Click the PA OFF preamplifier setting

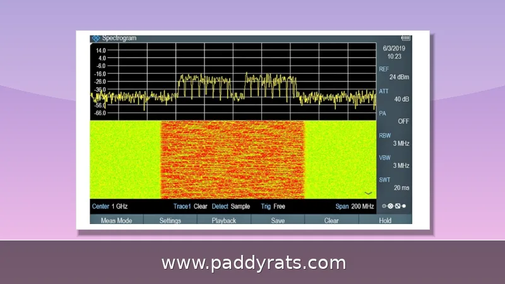point(394,117)
